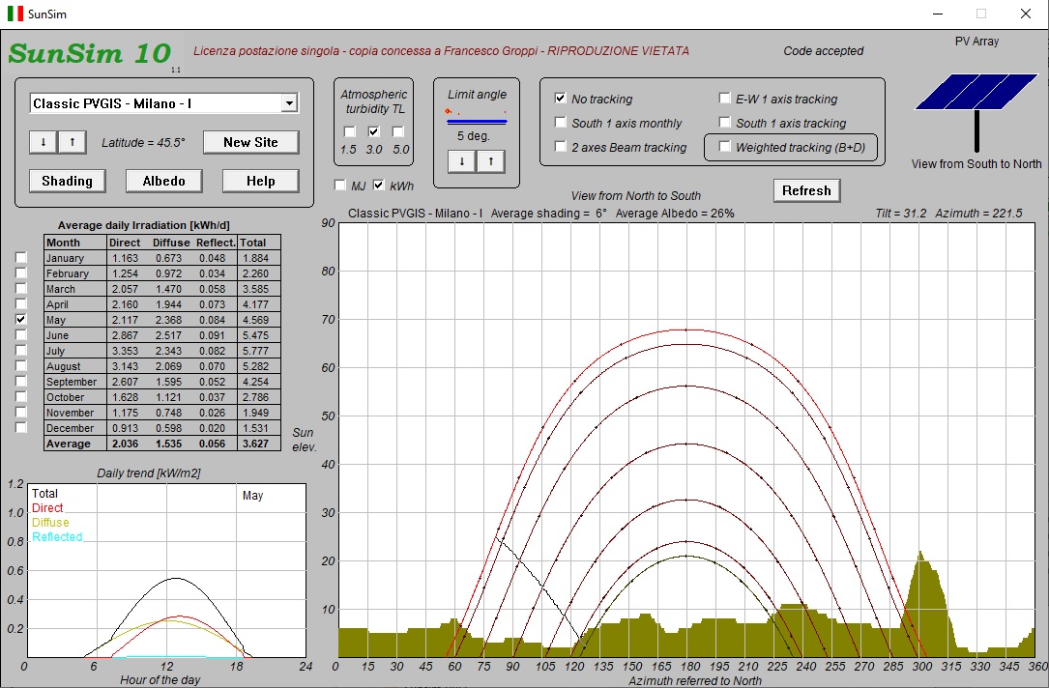This screenshot has height=688, width=1049.
Task: Click the Average shading = 6° text
Action: (548, 214)
